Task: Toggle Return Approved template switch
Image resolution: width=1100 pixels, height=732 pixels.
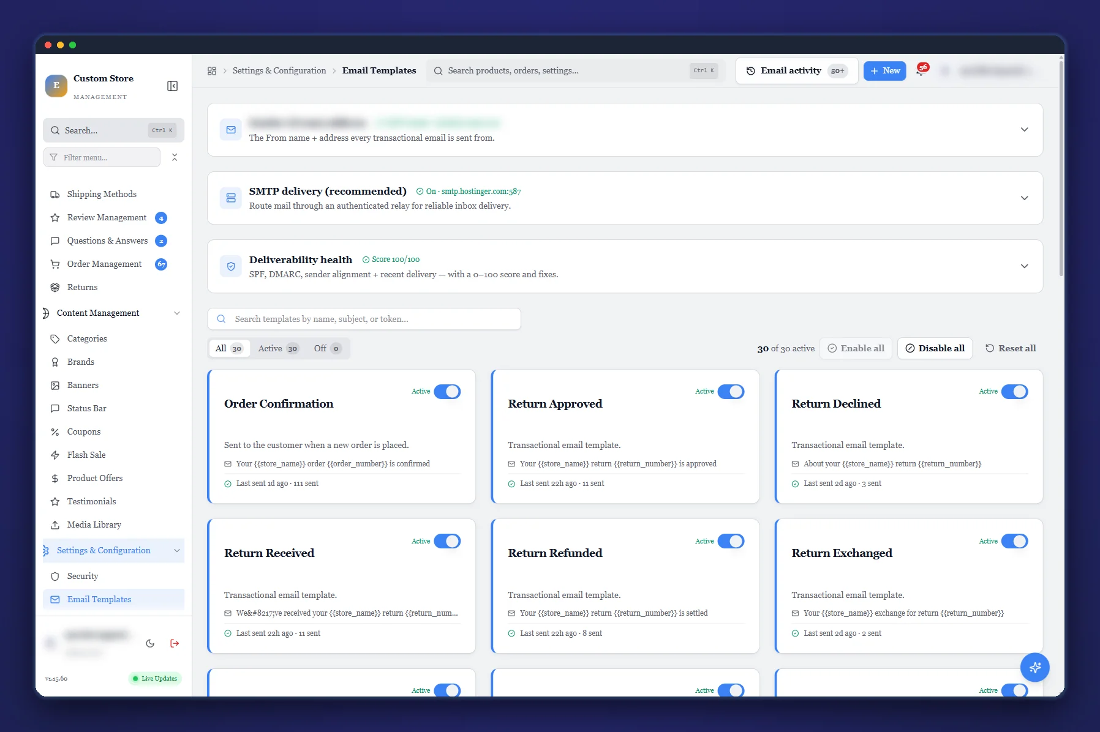Action: [731, 392]
